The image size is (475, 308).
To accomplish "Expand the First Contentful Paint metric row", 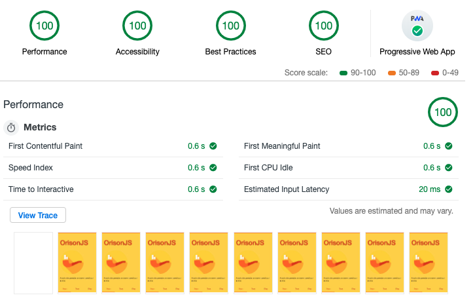I will coord(113,146).
